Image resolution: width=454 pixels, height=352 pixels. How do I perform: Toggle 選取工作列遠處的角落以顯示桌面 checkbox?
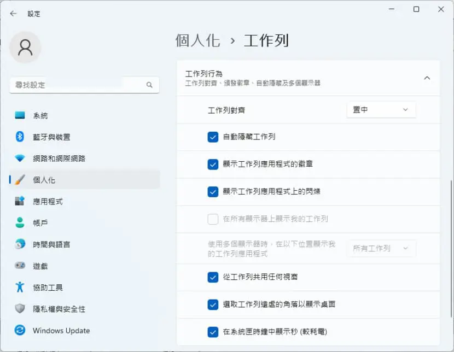pos(213,304)
